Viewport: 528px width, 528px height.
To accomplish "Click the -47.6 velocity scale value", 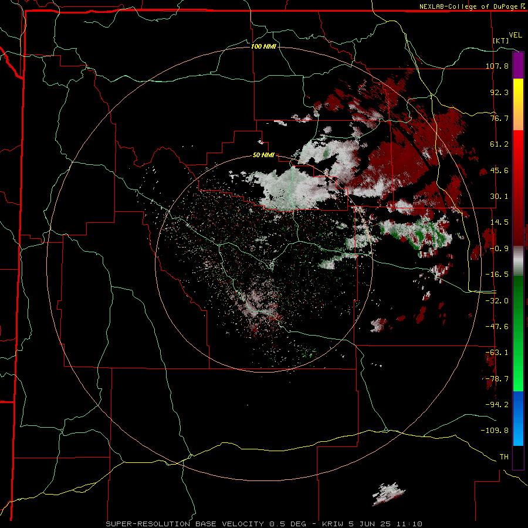I will coord(497,327).
